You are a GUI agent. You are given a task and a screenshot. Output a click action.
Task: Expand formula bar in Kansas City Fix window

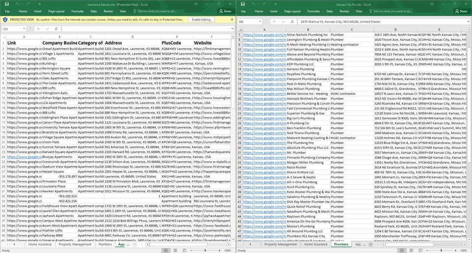(469, 22)
